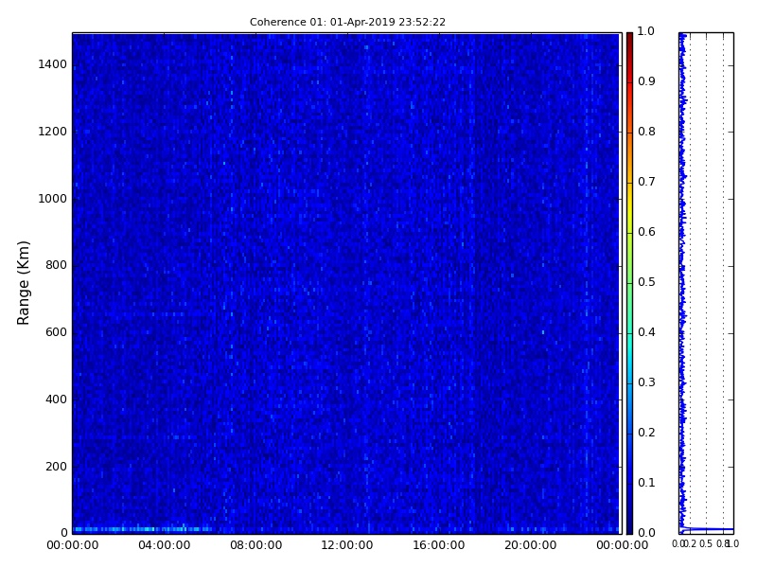Click the 04:00:00 time axis label

tap(164, 545)
